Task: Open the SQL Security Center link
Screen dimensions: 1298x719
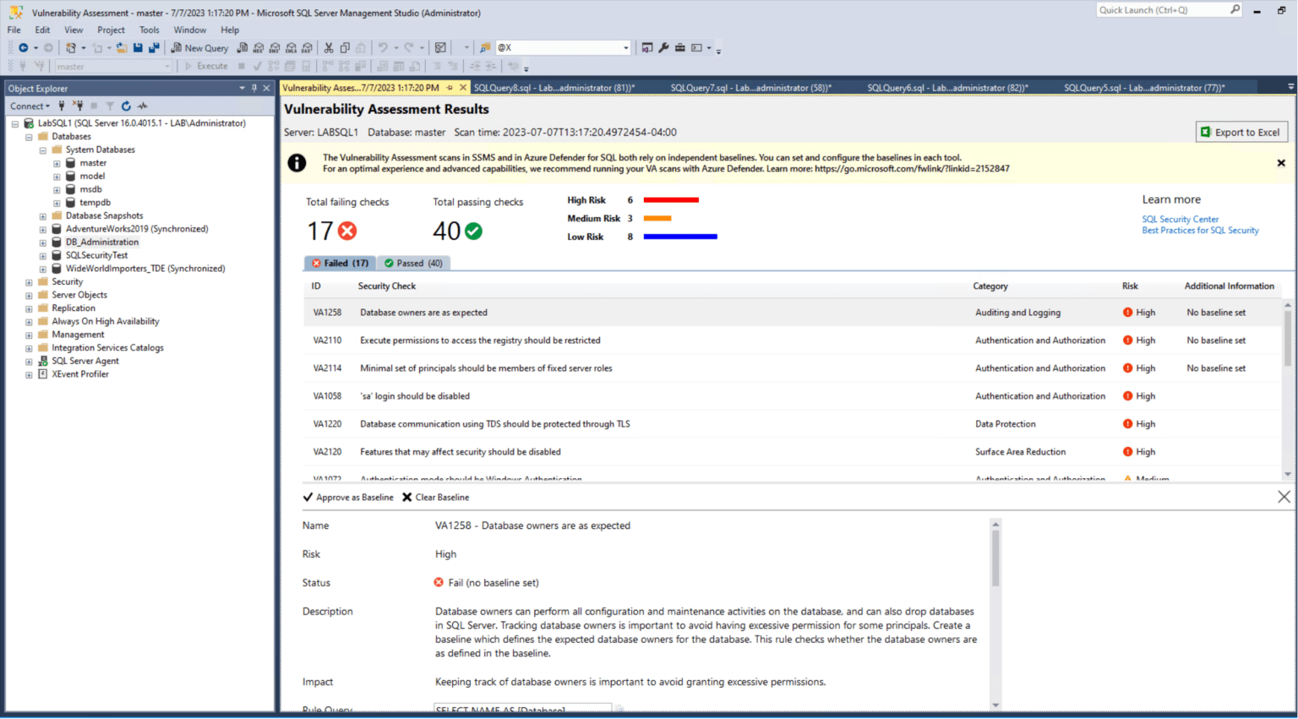Action: (1181, 219)
